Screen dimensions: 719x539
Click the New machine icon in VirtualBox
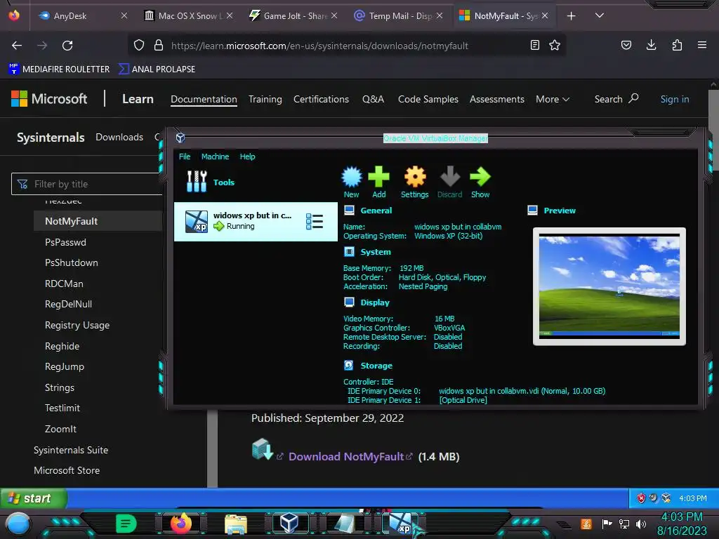pos(352,177)
